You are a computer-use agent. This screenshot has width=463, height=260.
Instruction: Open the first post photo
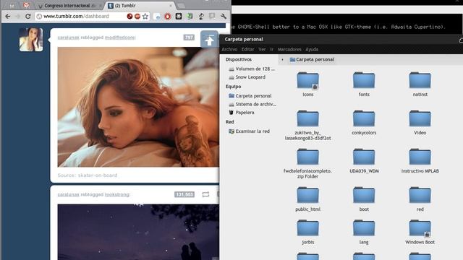coord(138,107)
